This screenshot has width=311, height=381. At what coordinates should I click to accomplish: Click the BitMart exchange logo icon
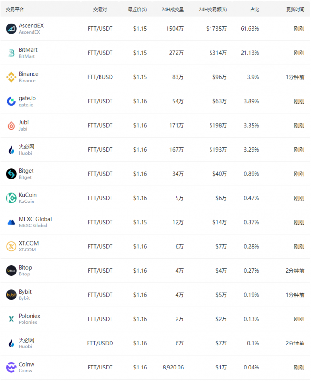point(11,53)
